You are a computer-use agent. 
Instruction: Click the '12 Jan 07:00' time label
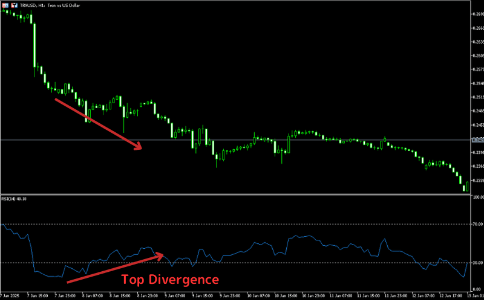[423, 296]
